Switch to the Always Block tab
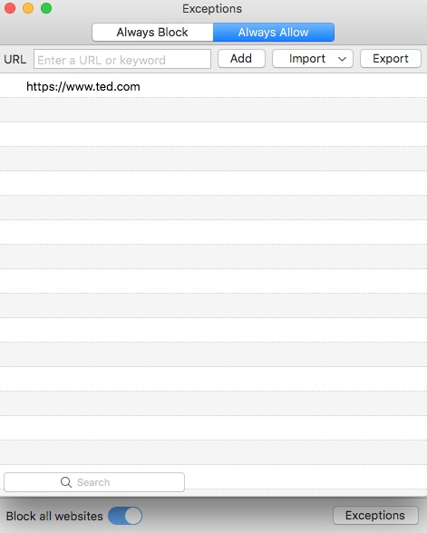This screenshot has height=533, width=427. (152, 33)
